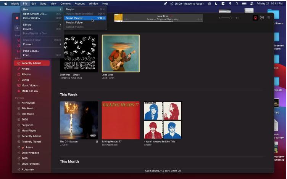Open the Controls menu
The width and height of the screenshot is (287, 179).
66,3
